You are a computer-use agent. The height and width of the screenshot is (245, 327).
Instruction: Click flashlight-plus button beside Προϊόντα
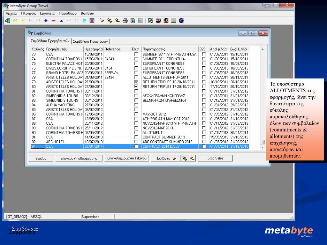tap(184, 158)
